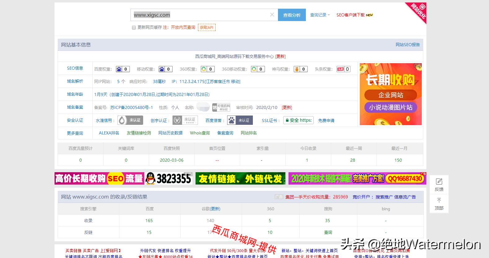Click the Baidu weight paw icon

[x=119, y=69]
